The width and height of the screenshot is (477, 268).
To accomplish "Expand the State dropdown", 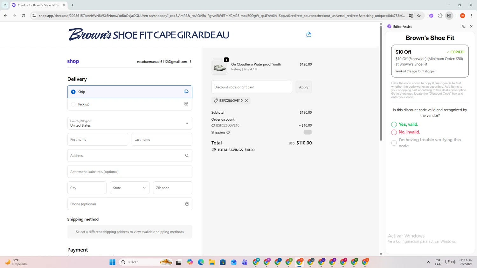I will click(x=130, y=188).
